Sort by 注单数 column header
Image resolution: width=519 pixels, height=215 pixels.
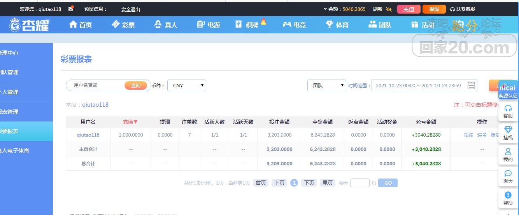(189, 122)
